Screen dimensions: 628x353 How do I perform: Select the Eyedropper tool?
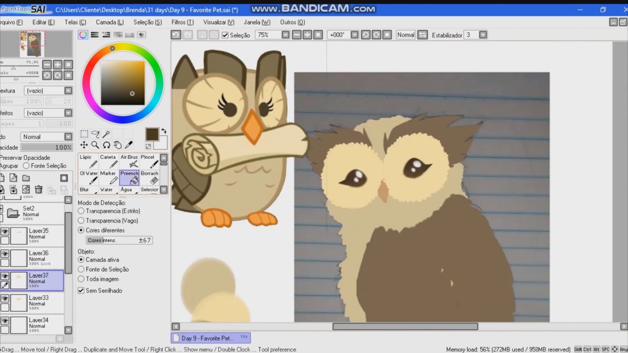129,145
